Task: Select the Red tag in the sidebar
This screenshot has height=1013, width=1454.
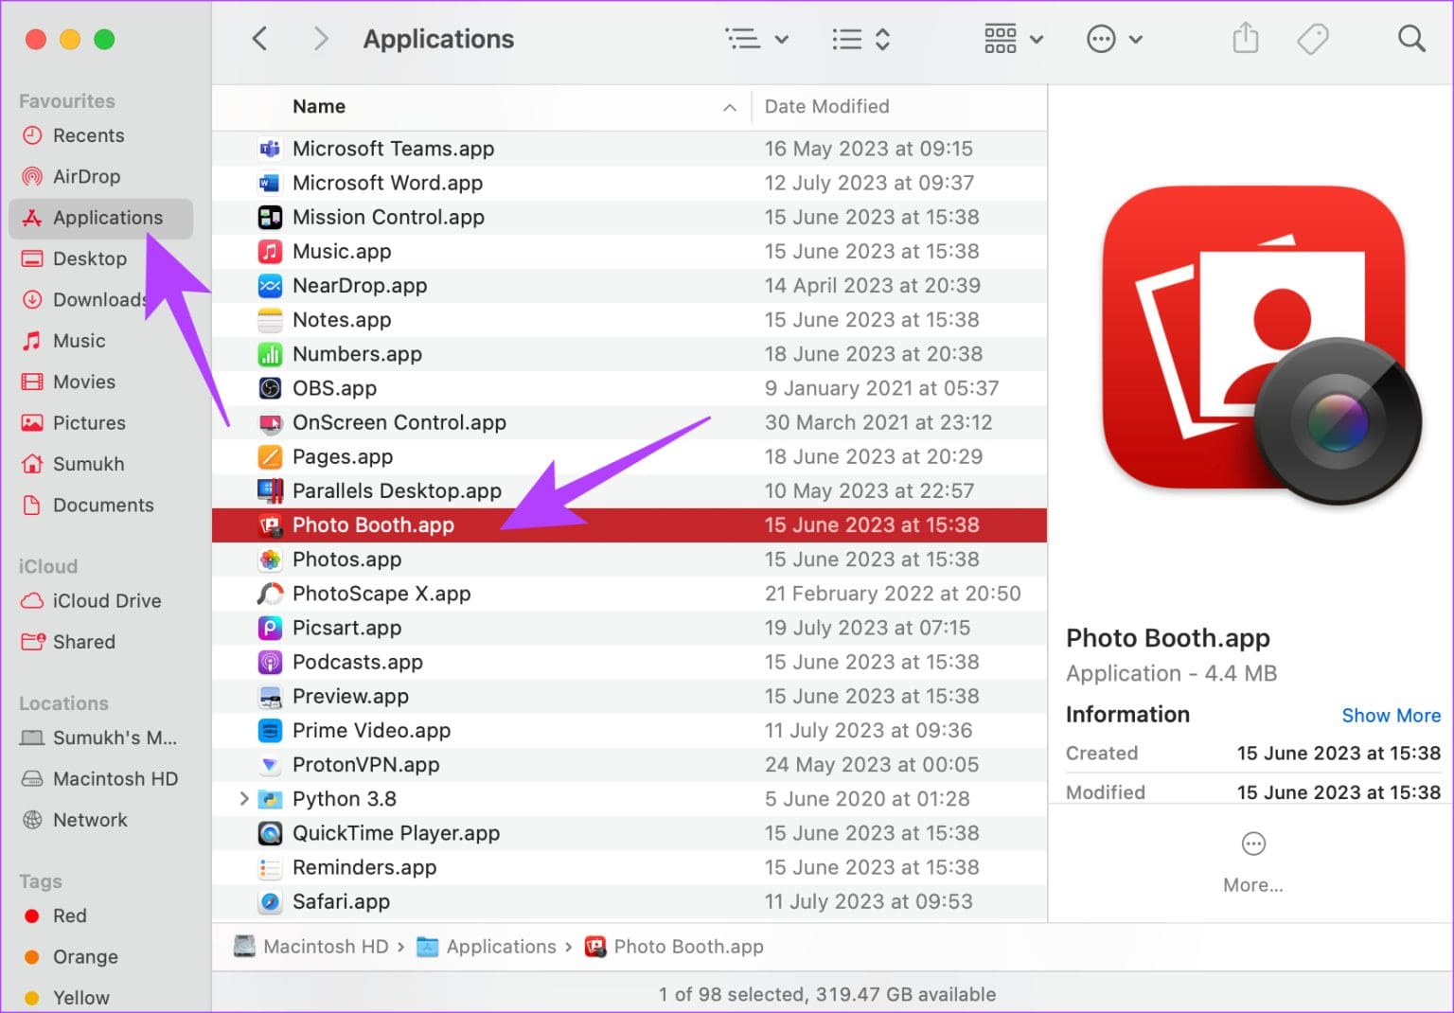Action: pos(68,915)
